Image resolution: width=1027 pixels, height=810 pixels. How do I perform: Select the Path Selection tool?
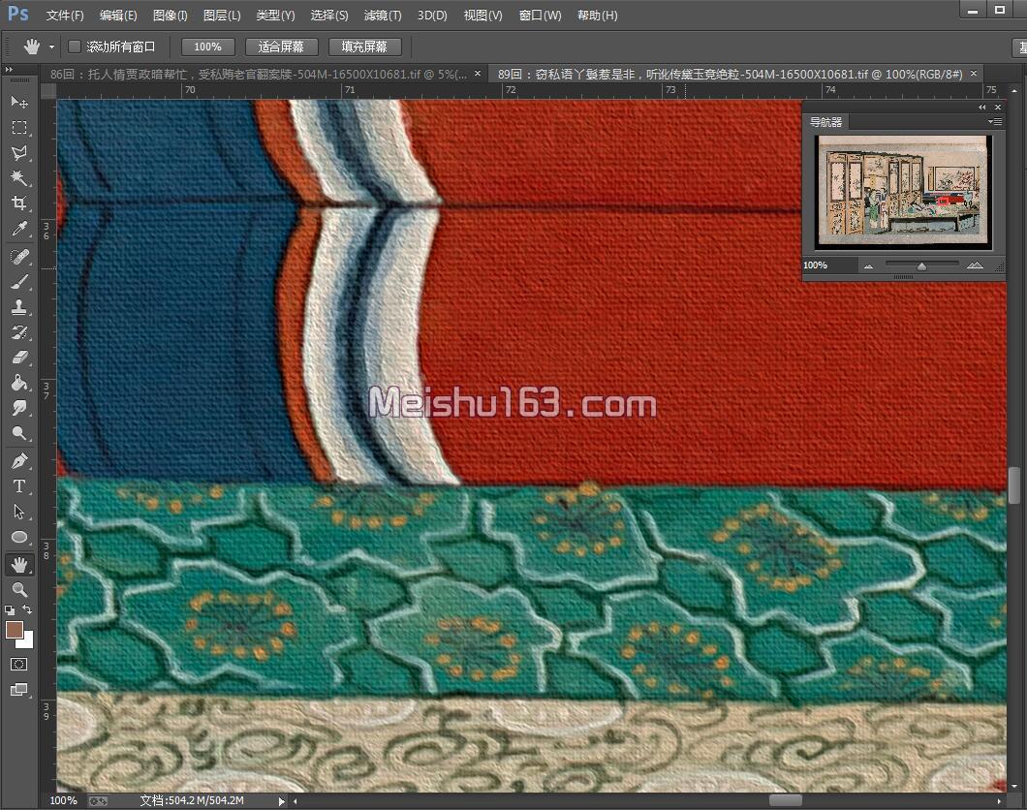pyautogui.click(x=19, y=512)
